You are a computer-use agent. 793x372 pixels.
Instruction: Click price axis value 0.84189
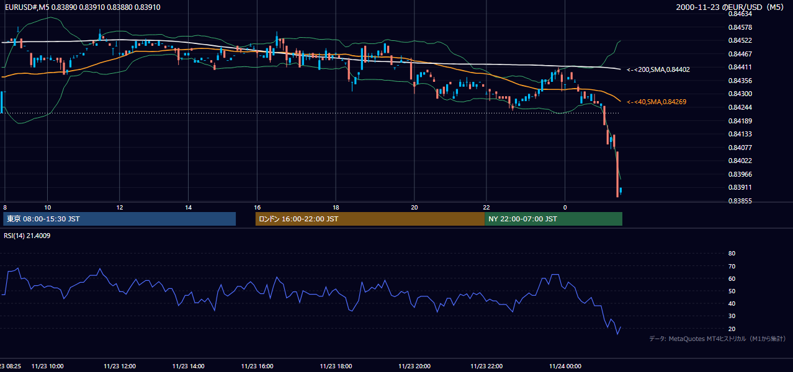[740, 121]
